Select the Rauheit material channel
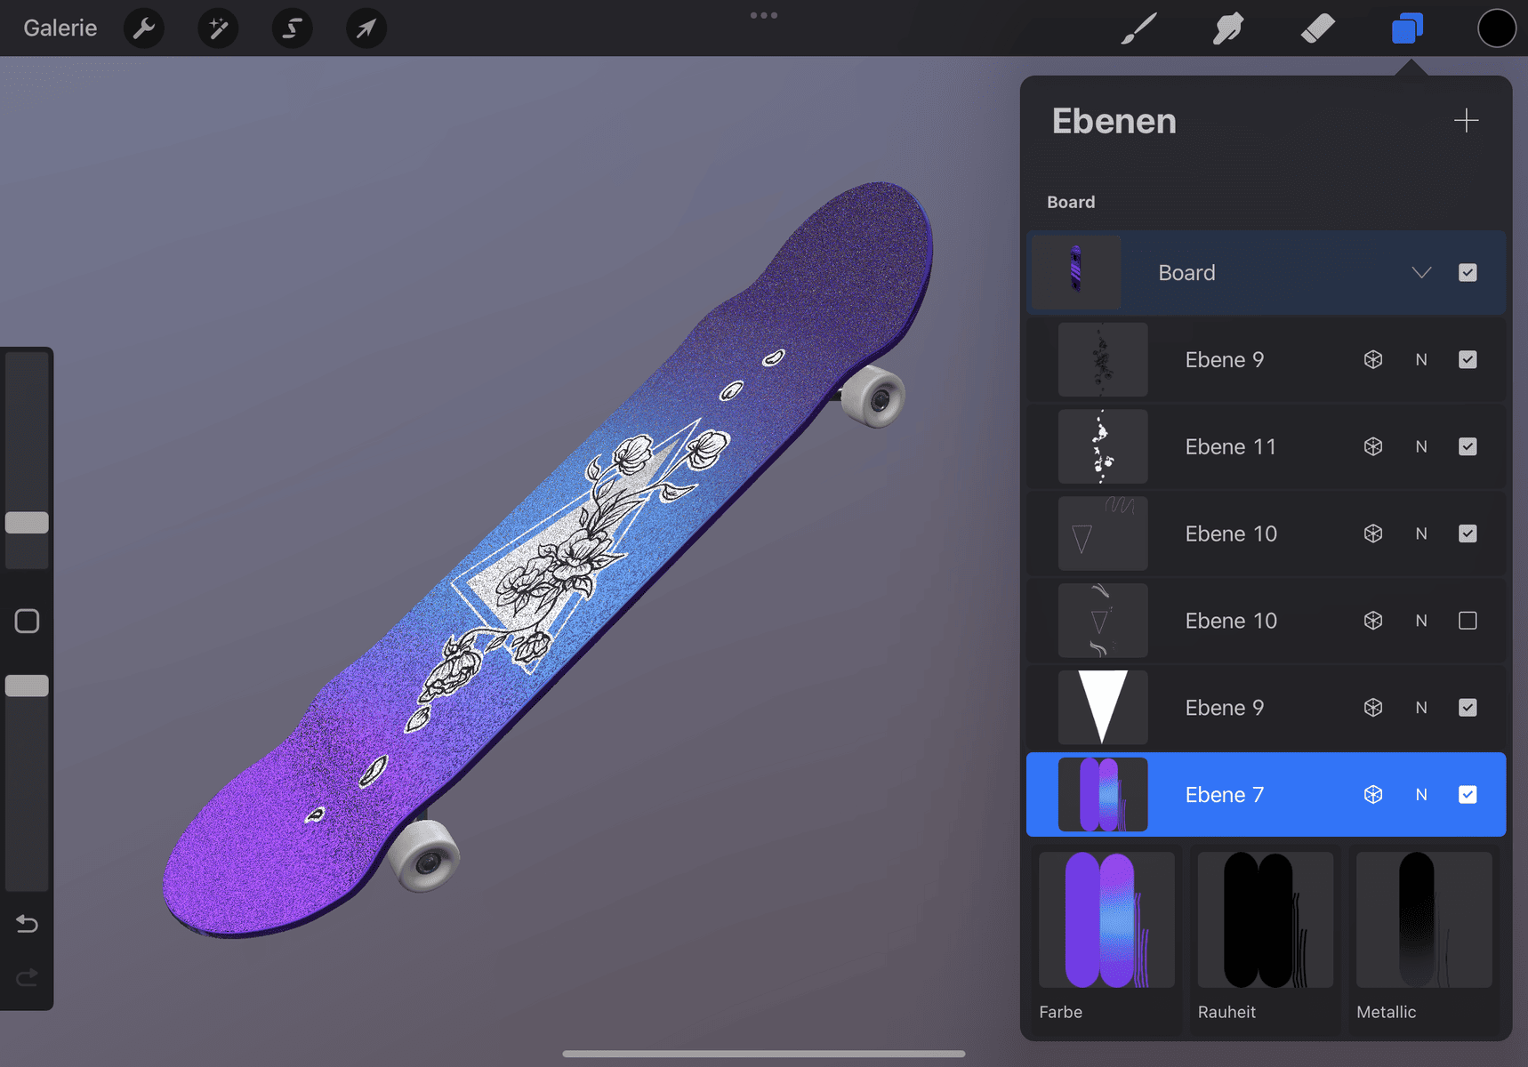Viewport: 1528px width, 1067px height. pos(1266,937)
